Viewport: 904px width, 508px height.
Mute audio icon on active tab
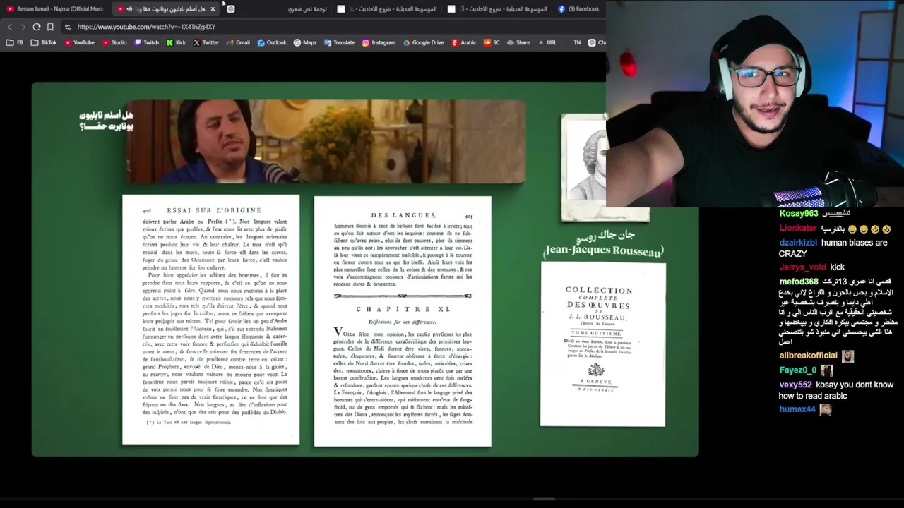pos(129,9)
